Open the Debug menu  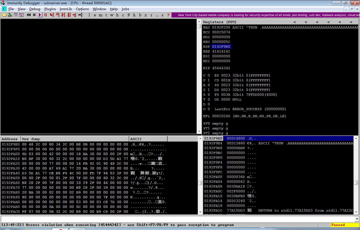coord(35,9)
